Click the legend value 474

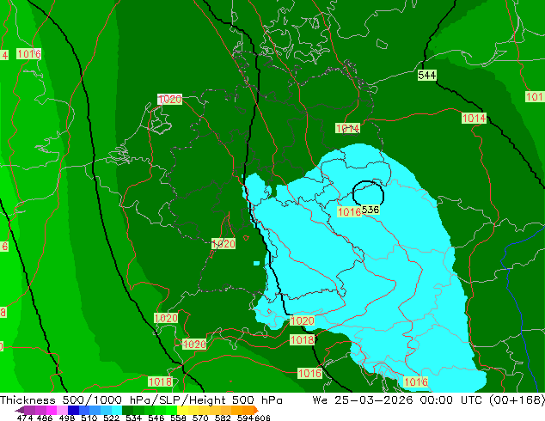click(x=25, y=418)
